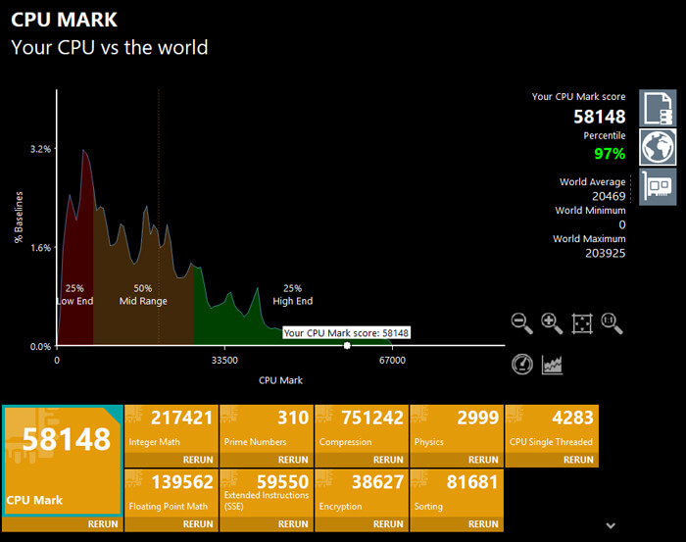686x542 pixels.
Task: Rerun the CPU Single Threaded test
Action: (x=577, y=460)
